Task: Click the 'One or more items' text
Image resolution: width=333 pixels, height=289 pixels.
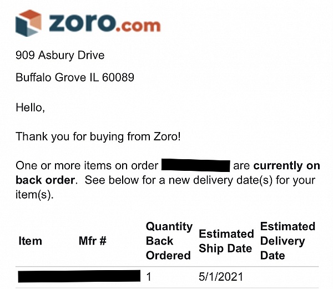Action: point(87,166)
